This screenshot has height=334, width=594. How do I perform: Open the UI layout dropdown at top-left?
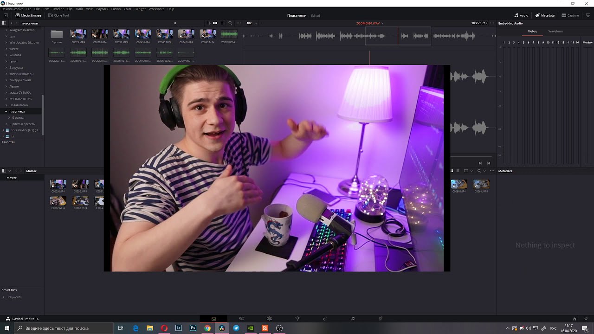[x=6, y=15]
